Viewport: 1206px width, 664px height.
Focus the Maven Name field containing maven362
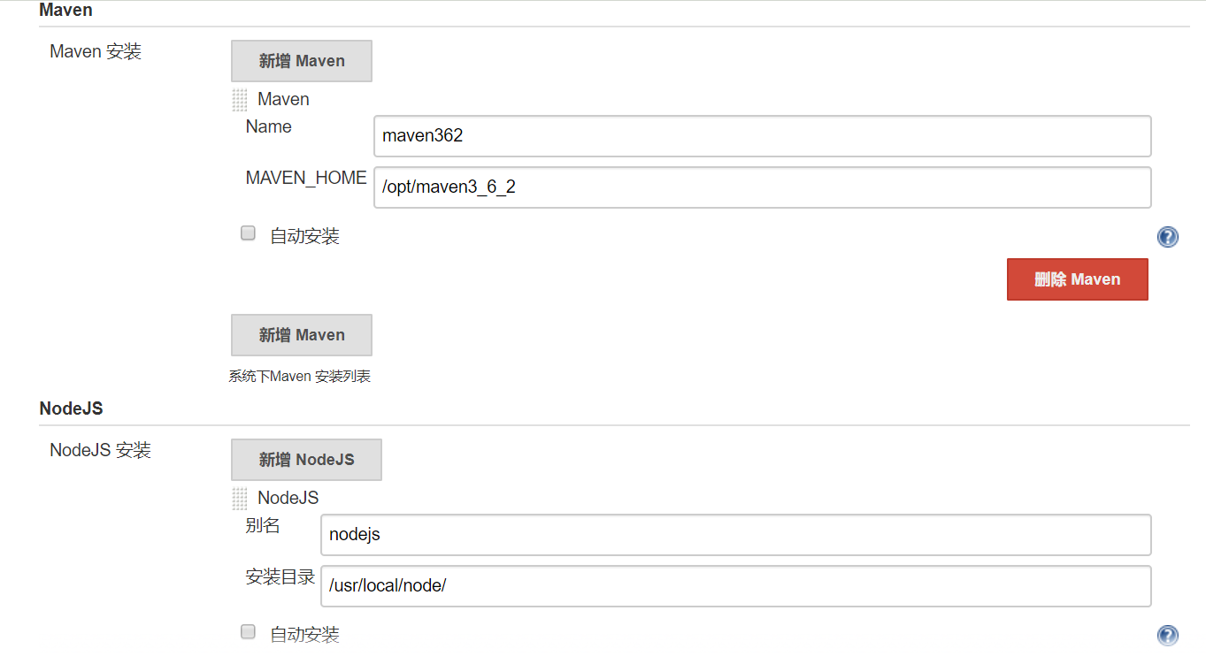point(763,136)
